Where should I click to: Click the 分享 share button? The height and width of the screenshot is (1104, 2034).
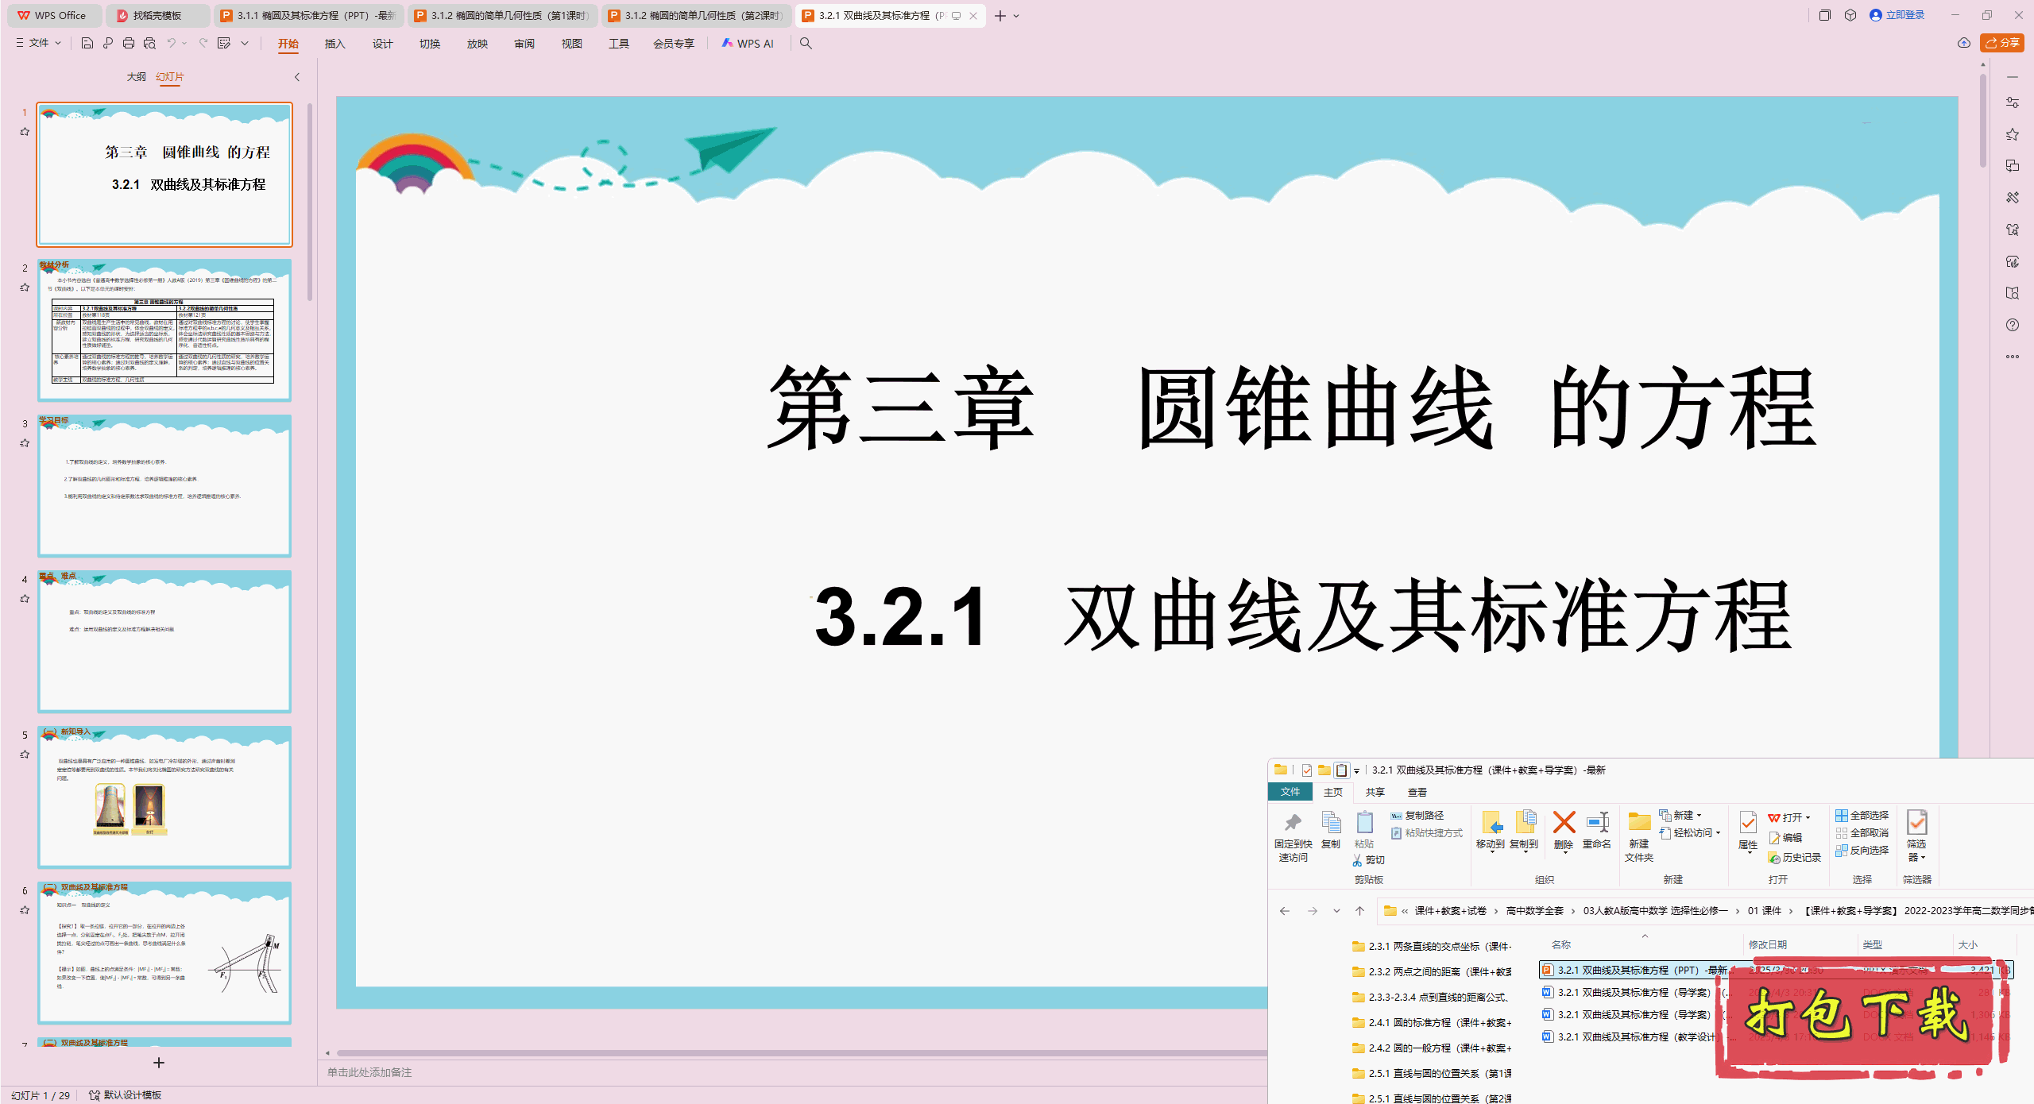[2002, 43]
